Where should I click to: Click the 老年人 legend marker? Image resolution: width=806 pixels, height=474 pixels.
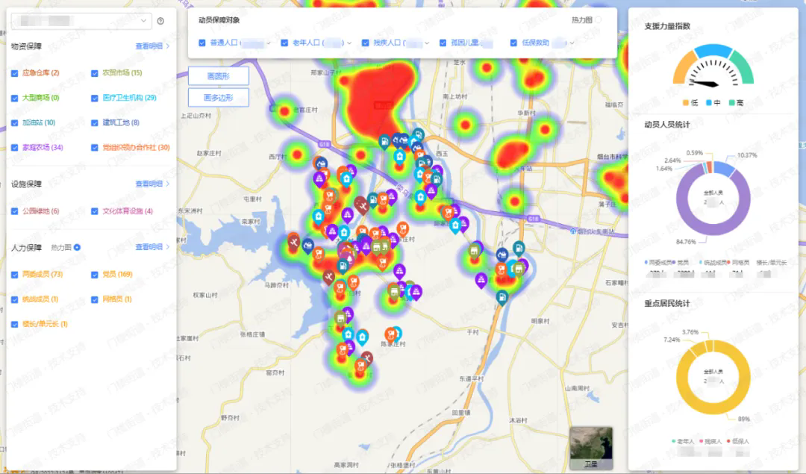click(673, 441)
